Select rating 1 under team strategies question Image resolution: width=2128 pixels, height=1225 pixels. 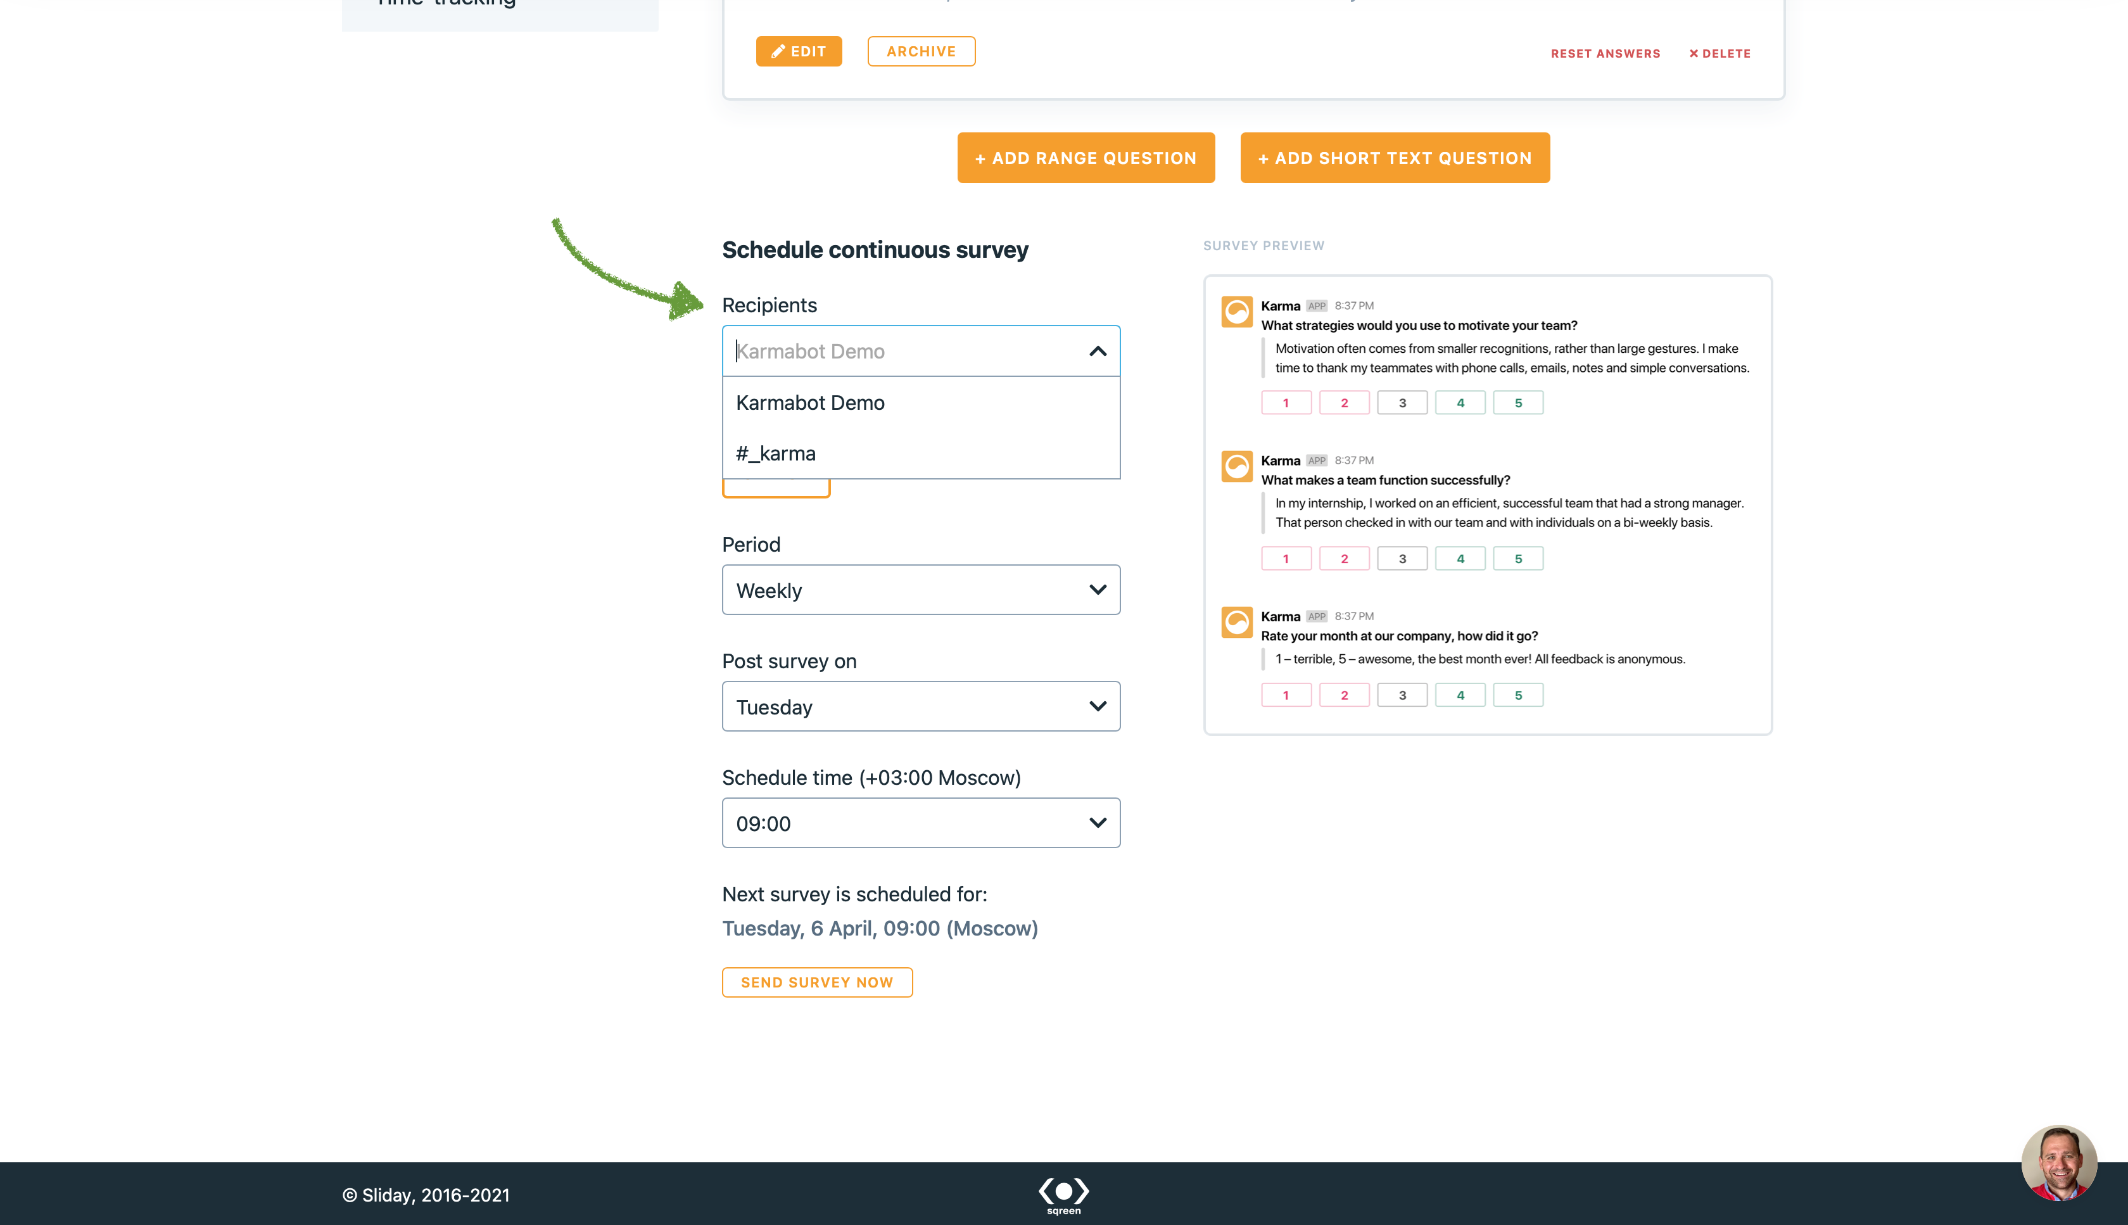[1285, 403]
